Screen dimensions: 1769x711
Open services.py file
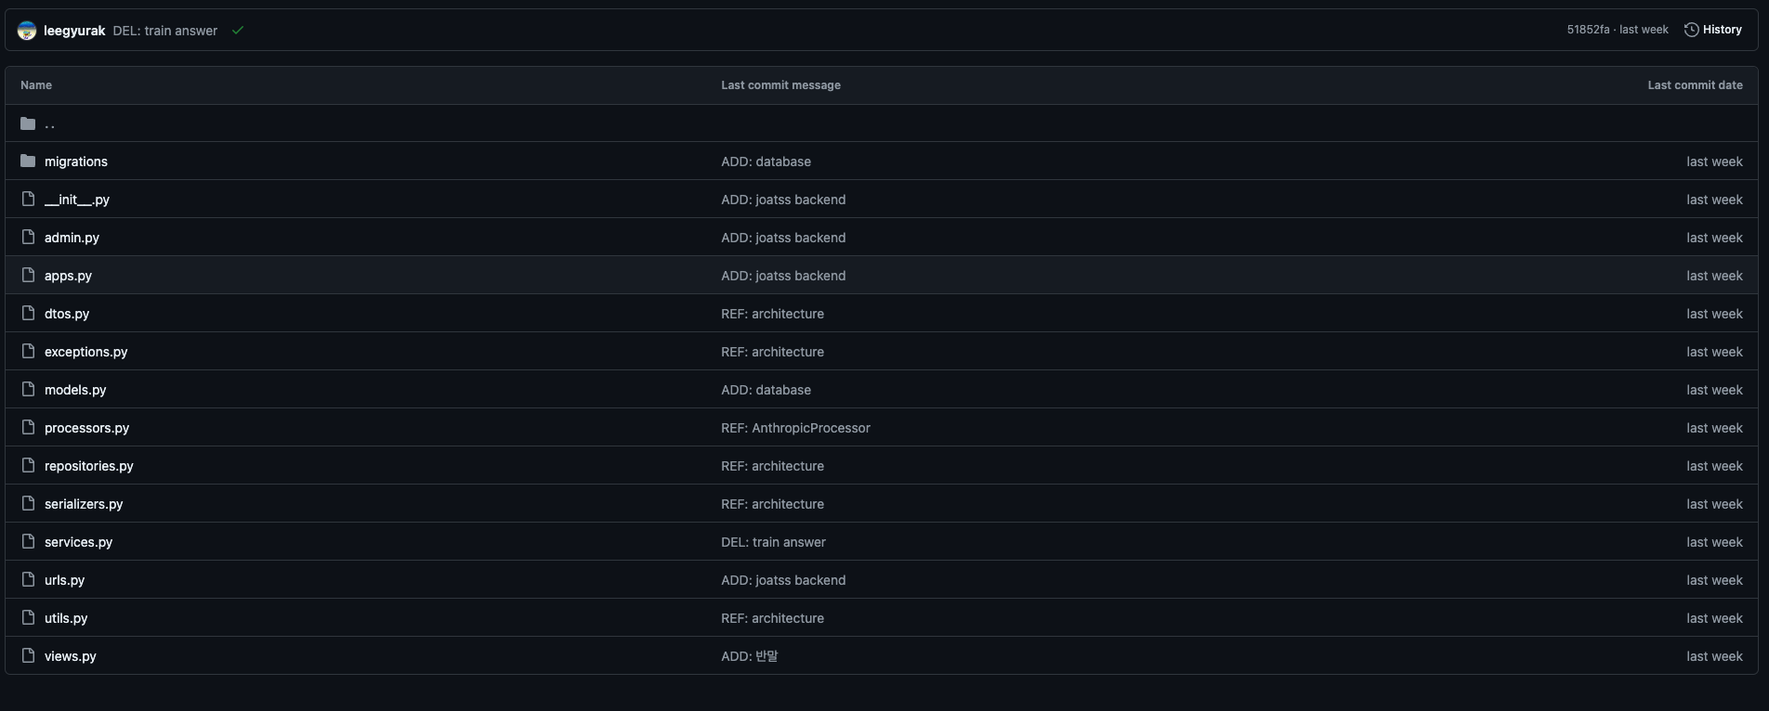pyautogui.click(x=78, y=542)
